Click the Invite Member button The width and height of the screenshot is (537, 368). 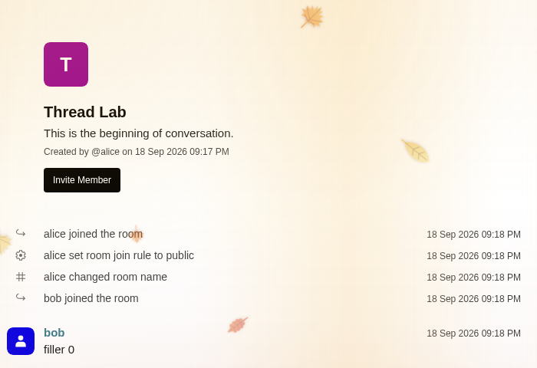click(82, 180)
